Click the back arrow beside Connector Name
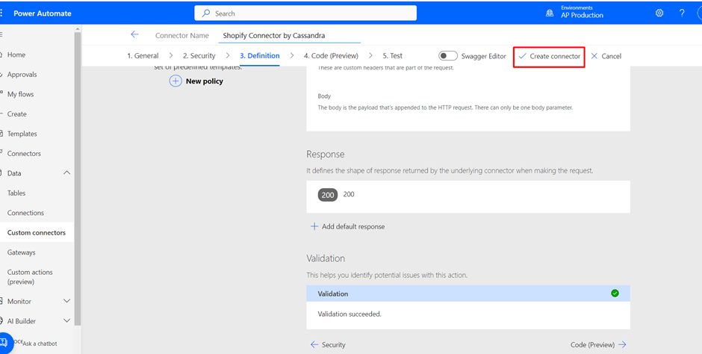The height and width of the screenshot is (354, 702). pyautogui.click(x=134, y=34)
